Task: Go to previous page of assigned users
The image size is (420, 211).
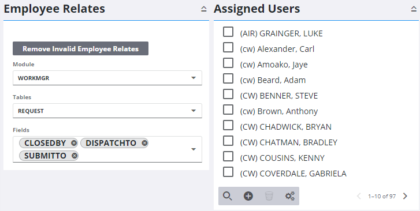Action: [359, 196]
